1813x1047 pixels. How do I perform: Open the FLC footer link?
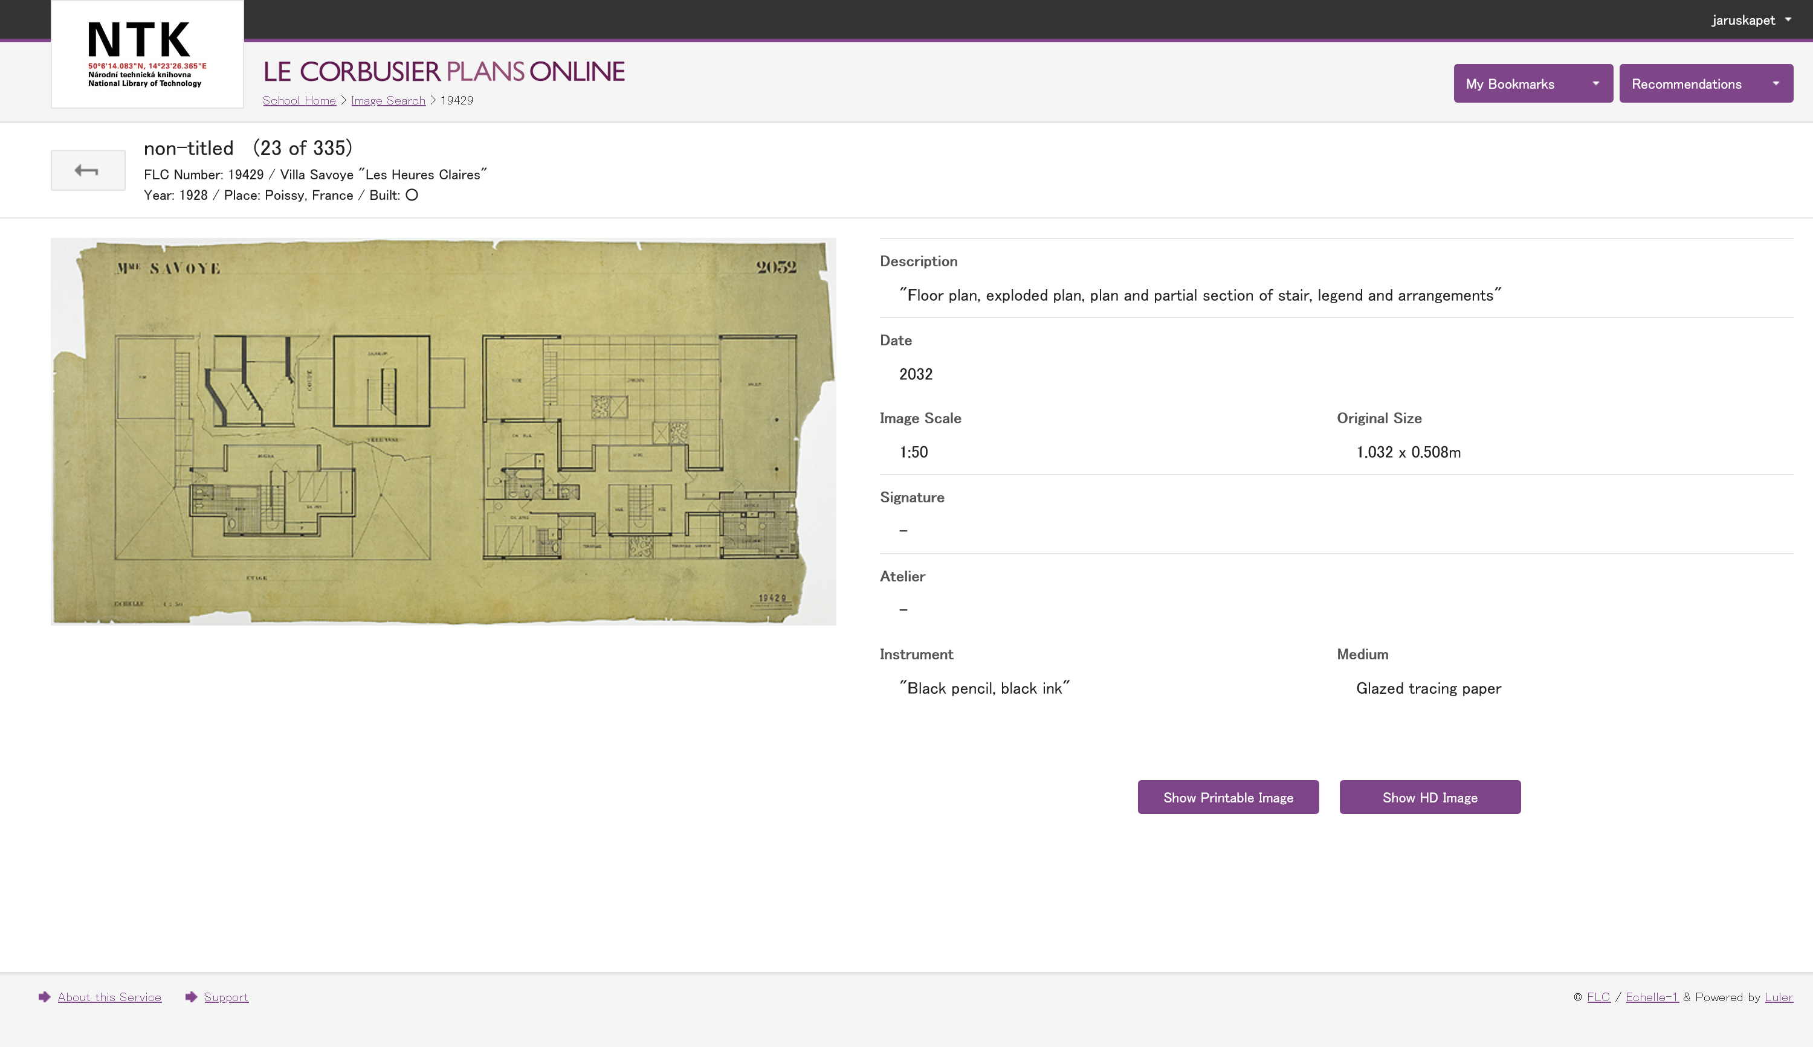click(1598, 997)
